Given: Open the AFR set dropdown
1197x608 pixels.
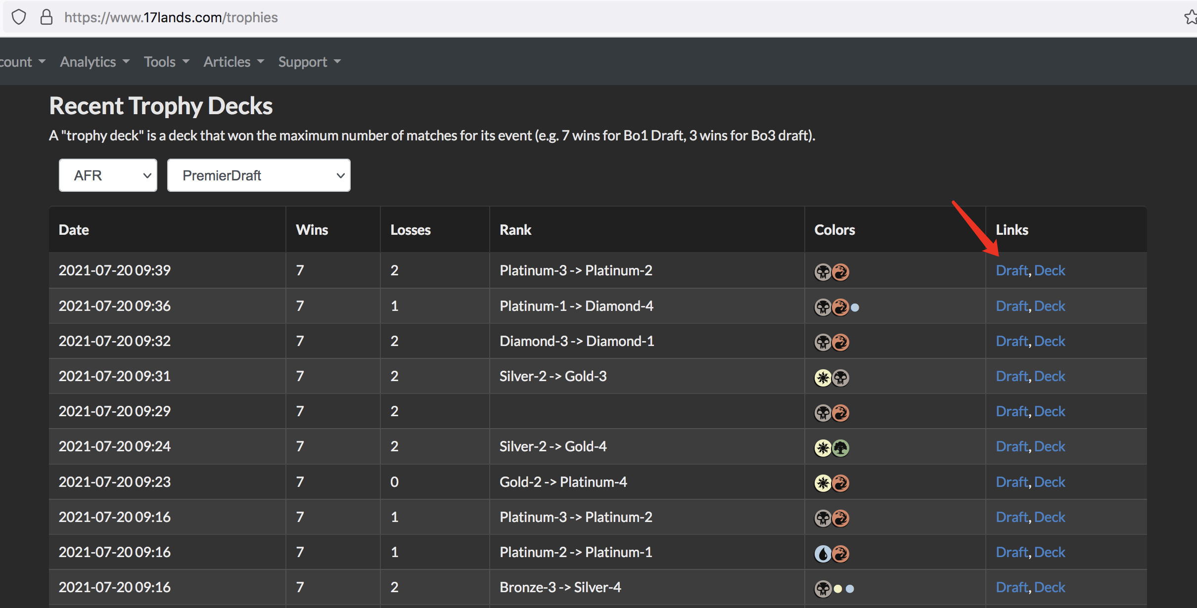Looking at the screenshot, I should [108, 175].
